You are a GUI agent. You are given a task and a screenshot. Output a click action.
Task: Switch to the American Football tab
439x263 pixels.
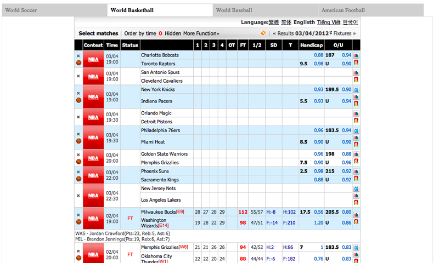click(343, 10)
